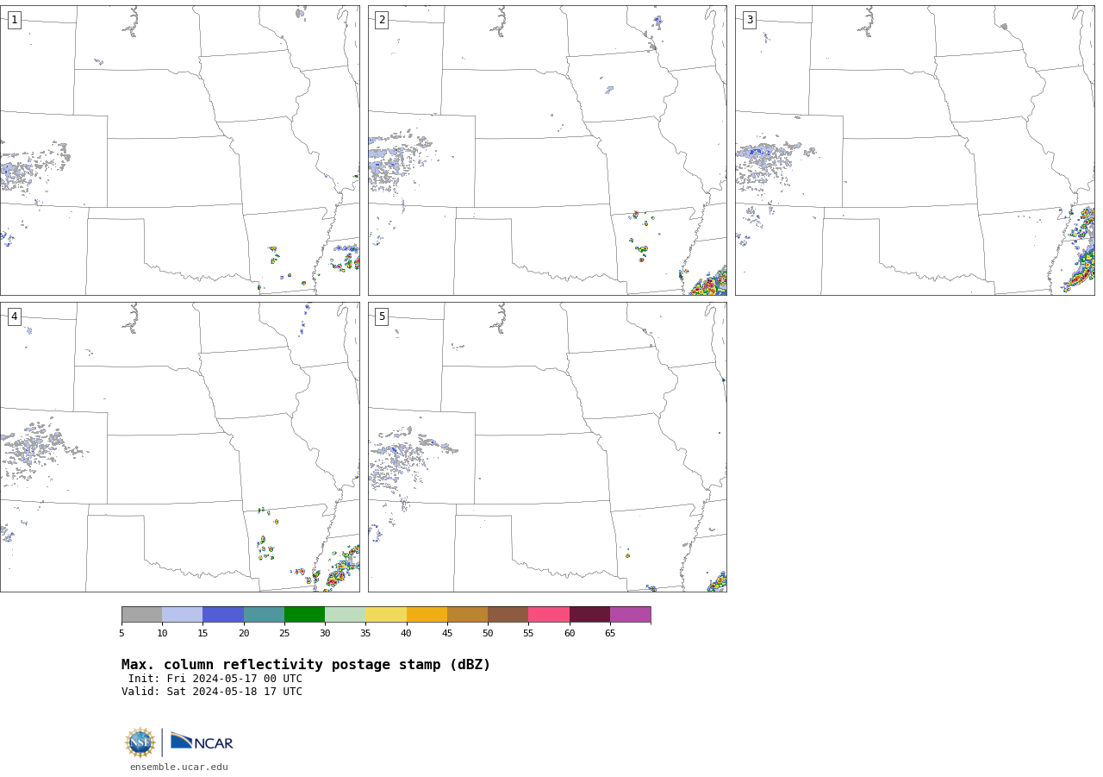This screenshot has height=777, width=1103.
Task: Click the maroon 60-65 dBZ swatch
Action: [x=589, y=615]
